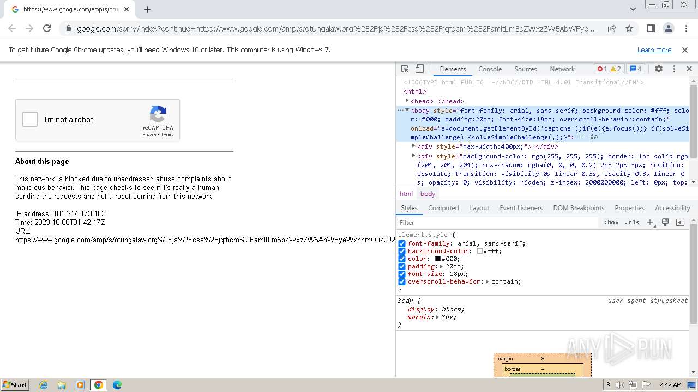Open the DOM Breakpoints tab

(x=579, y=208)
